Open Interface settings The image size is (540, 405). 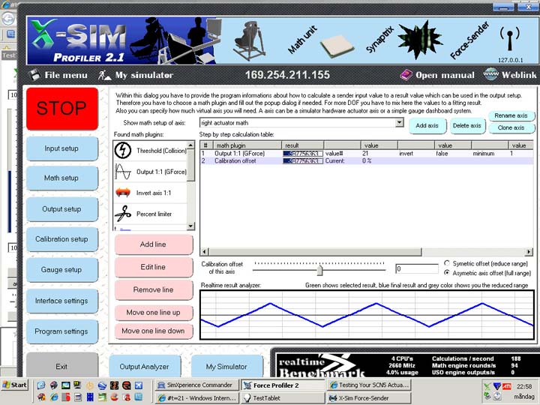coord(61,301)
